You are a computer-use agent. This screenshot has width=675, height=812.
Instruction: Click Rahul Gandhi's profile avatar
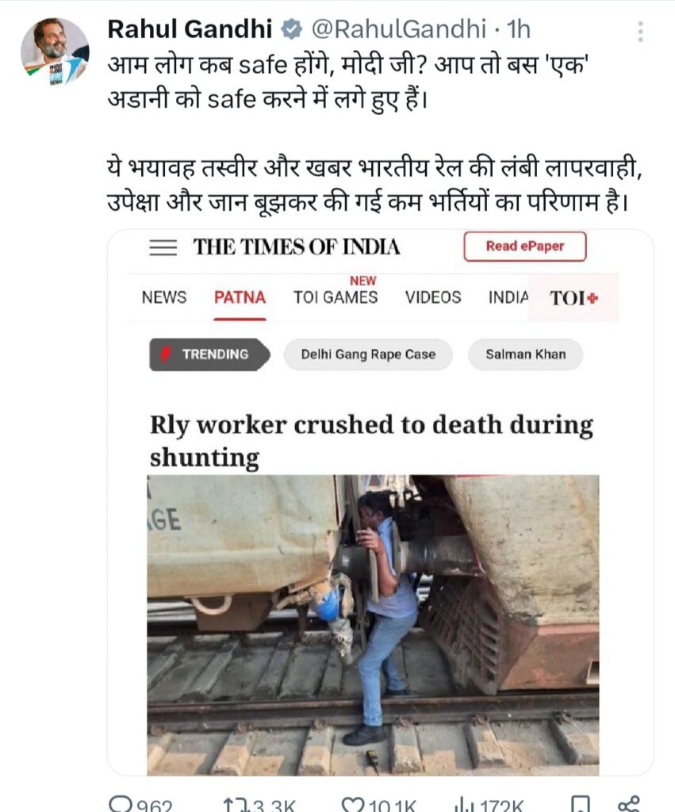55,52
